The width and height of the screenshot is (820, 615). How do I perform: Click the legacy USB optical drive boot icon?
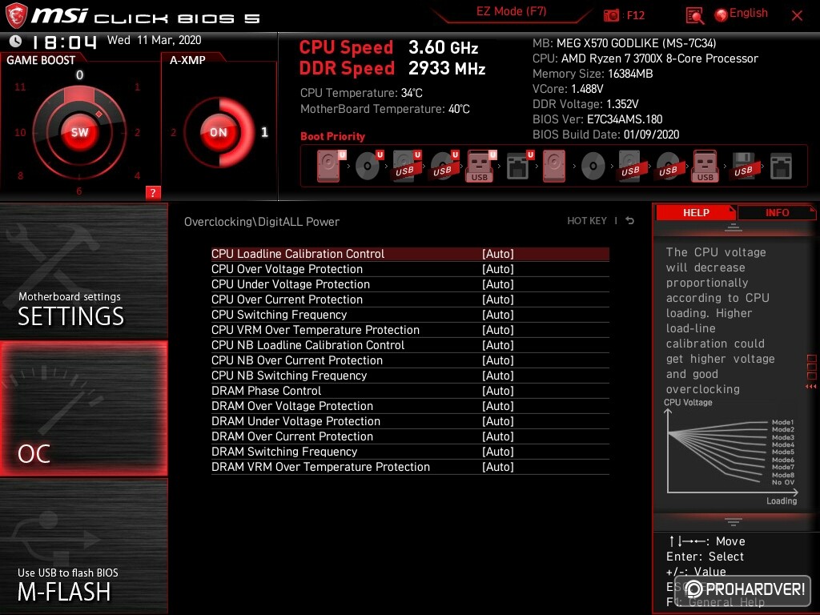pyautogui.click(x=668, y=167)
